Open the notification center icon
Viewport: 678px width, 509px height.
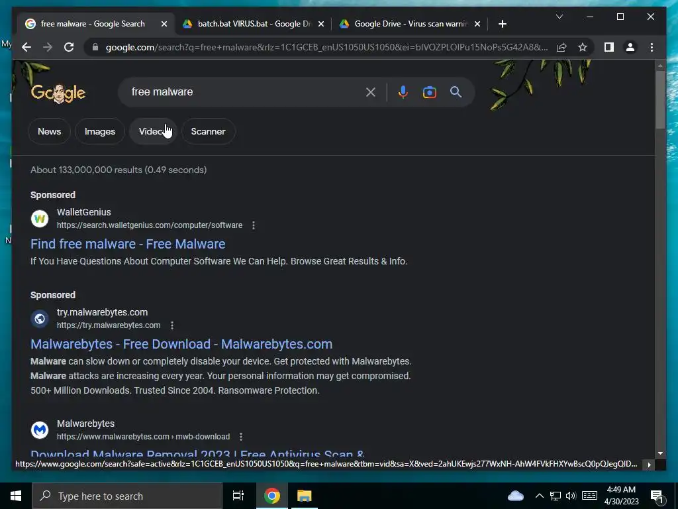click(x=657, y=497)
